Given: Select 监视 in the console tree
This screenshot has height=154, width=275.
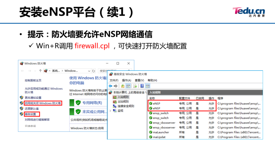Looking at the screenshot, I should click(x=120, y=111).
